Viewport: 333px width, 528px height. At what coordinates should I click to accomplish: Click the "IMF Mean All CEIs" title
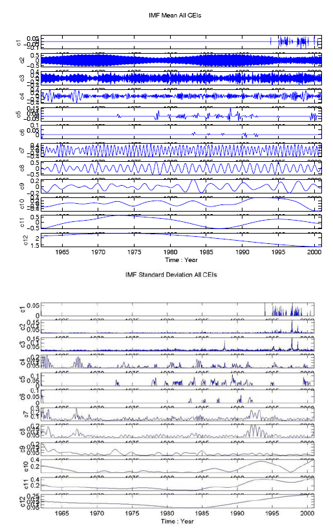point(175,15)
